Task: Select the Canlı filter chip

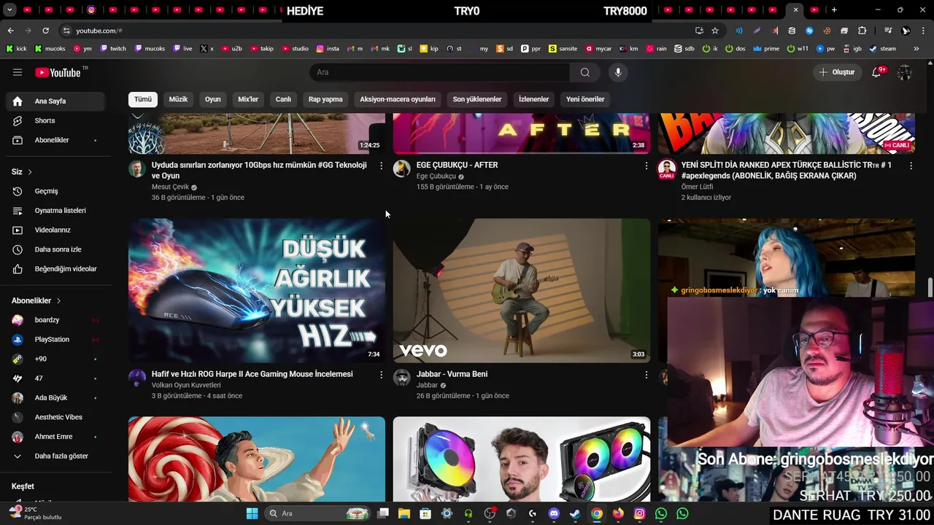Action: coord(283,99)
